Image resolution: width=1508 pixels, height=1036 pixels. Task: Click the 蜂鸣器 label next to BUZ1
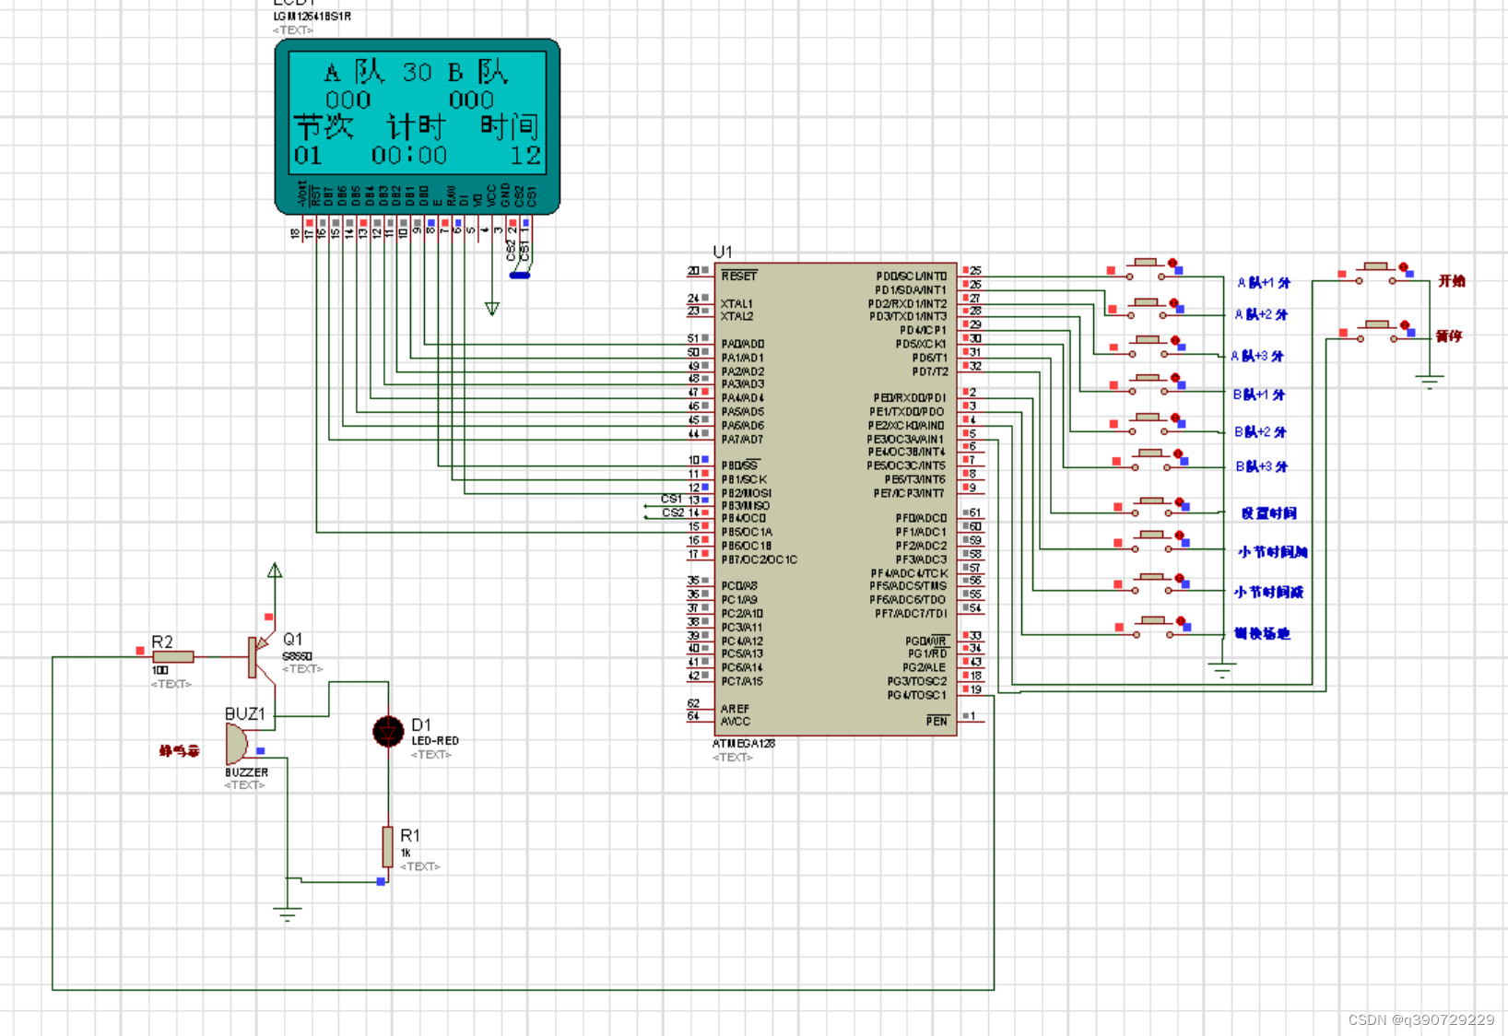178,748
